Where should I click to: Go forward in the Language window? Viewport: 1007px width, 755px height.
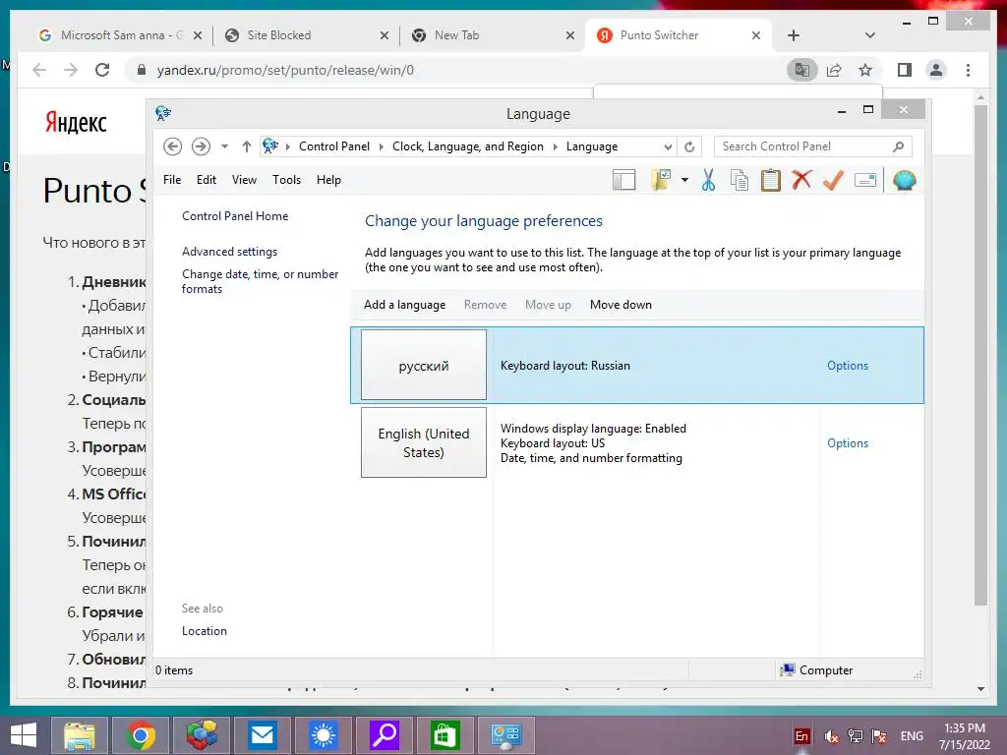(x=201, y=146)
